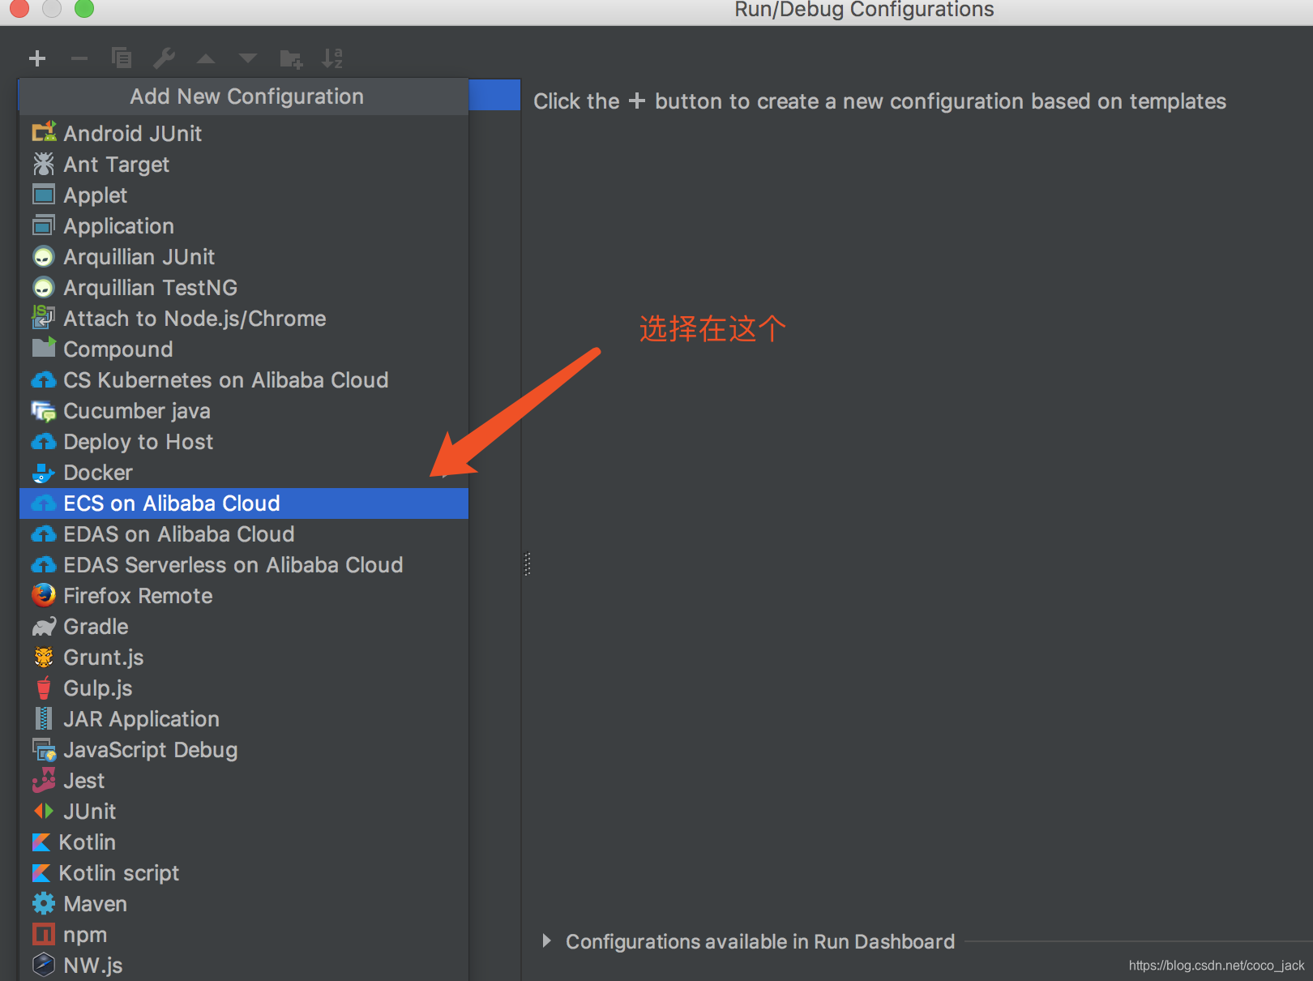
Task: Choose Deploy to Host entry
Action: (x=244, y=442)
